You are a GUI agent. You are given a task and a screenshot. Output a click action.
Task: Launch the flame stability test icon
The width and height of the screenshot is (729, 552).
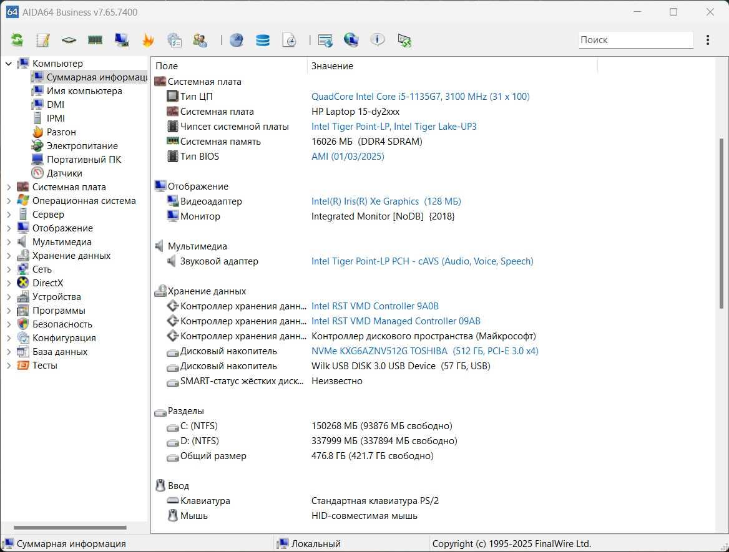pyautogui.click(x=148, y=40)
